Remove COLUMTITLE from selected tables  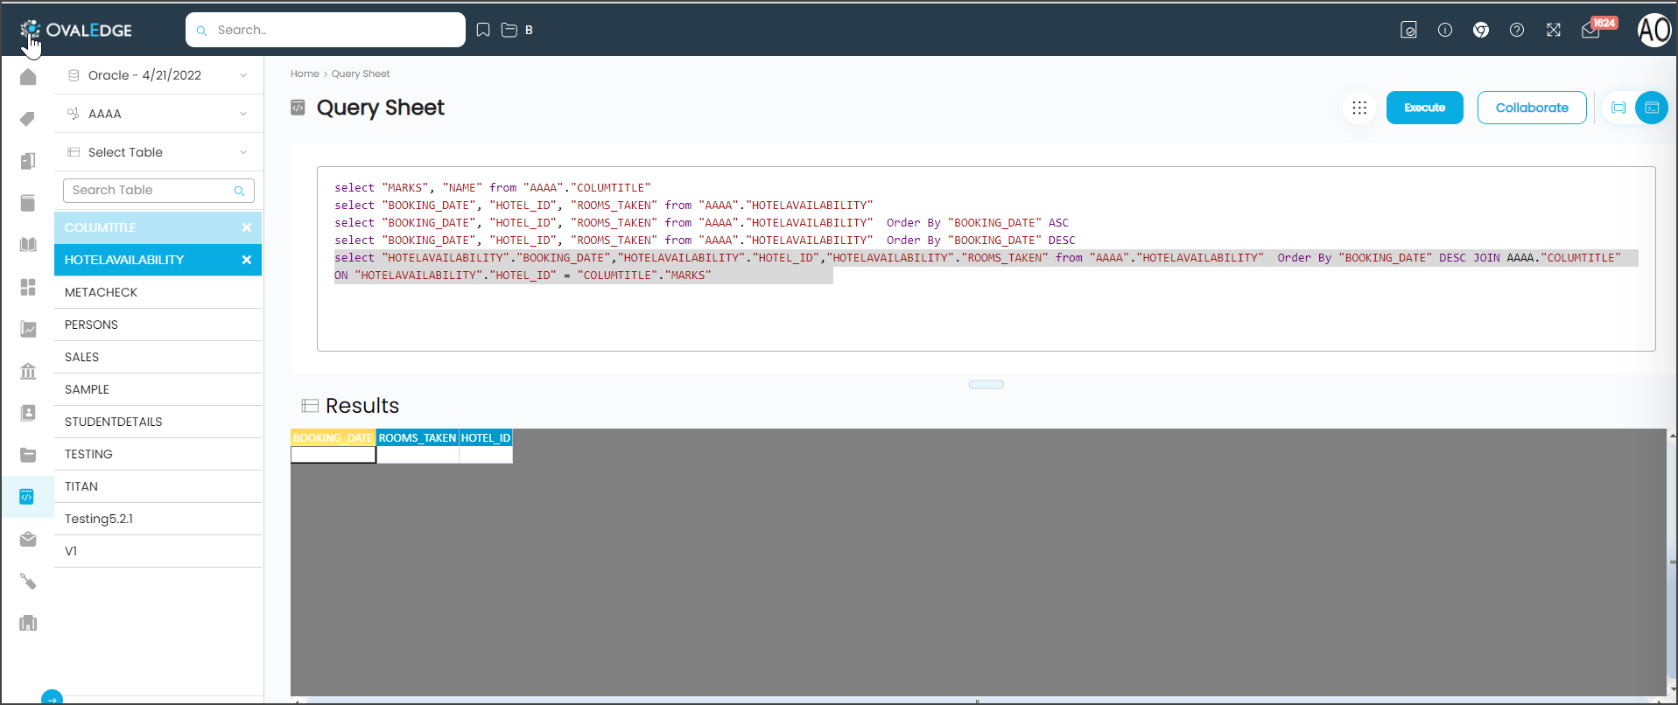coord(247,227)
